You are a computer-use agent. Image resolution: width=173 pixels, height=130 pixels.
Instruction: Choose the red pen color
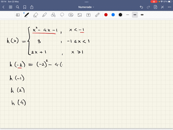click(x=106, y=15)
